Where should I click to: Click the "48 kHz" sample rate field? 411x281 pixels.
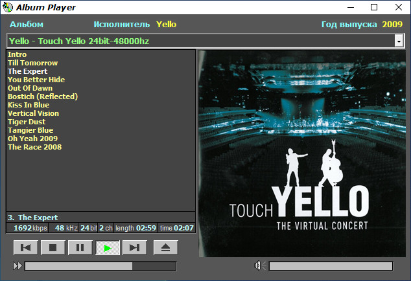[x=63, y=228]
